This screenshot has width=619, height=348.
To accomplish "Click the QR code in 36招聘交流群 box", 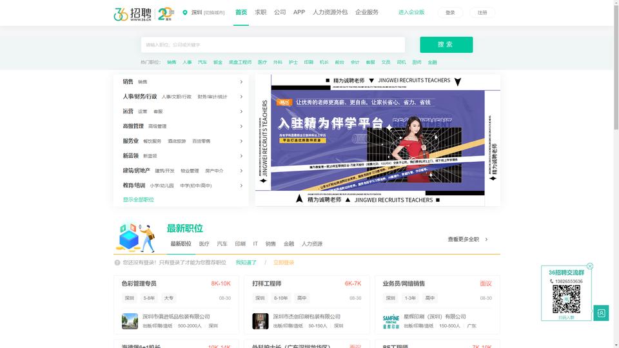I will [x=566, y=299].
